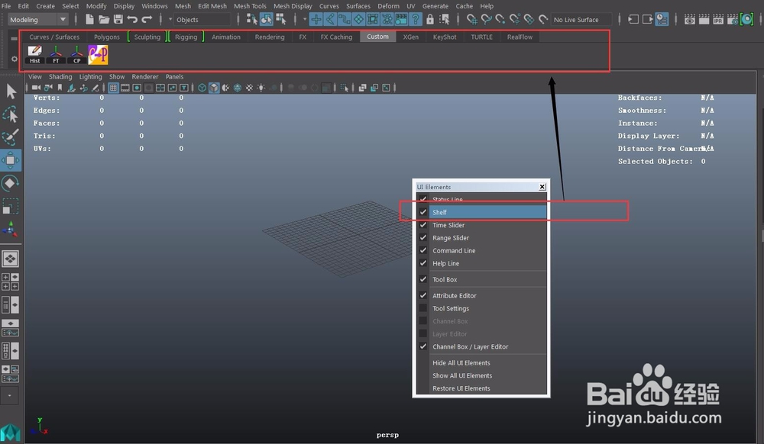Enable snap to grids magnet icon
This screenshot has width=764, height=444.
pyautogui.click(x=471, y=19)
